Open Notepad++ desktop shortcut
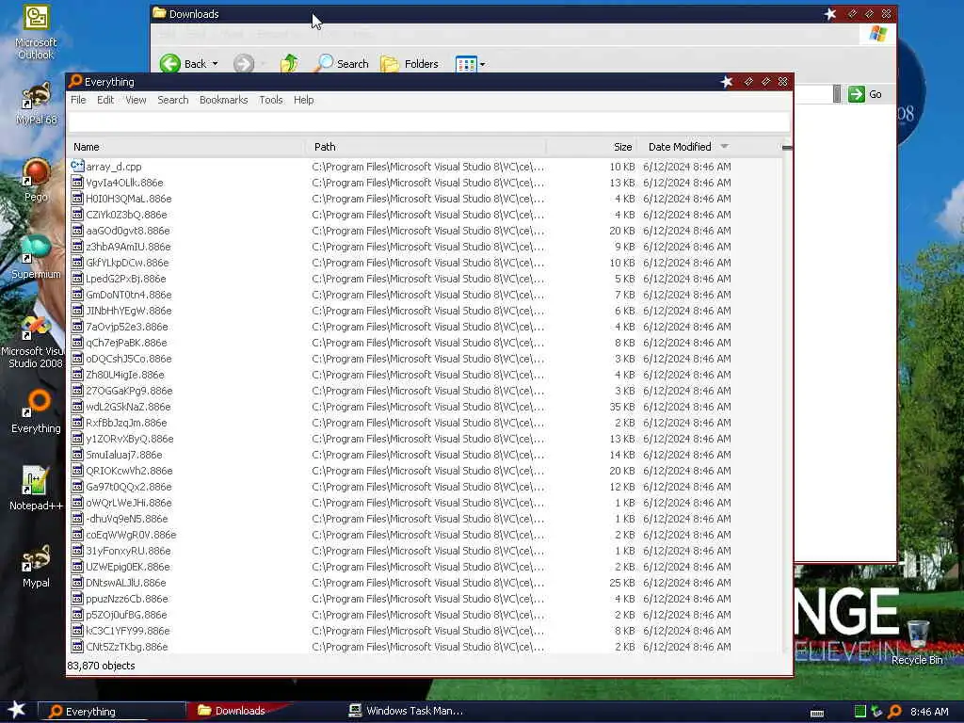964x723 pixels. 37,489
